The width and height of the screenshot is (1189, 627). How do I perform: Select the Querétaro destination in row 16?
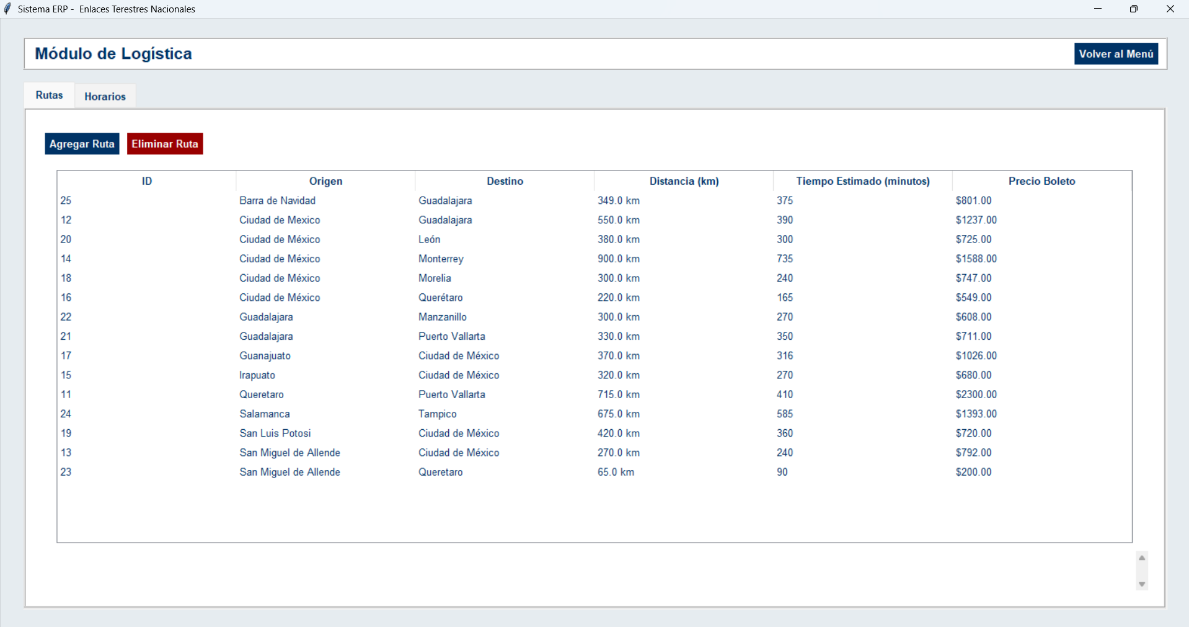point(441,298)
